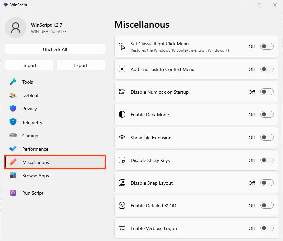Click the 'Off' status beside Disable Snap Layout
This screenshot has width=283, height=241.
click(252, 183)
